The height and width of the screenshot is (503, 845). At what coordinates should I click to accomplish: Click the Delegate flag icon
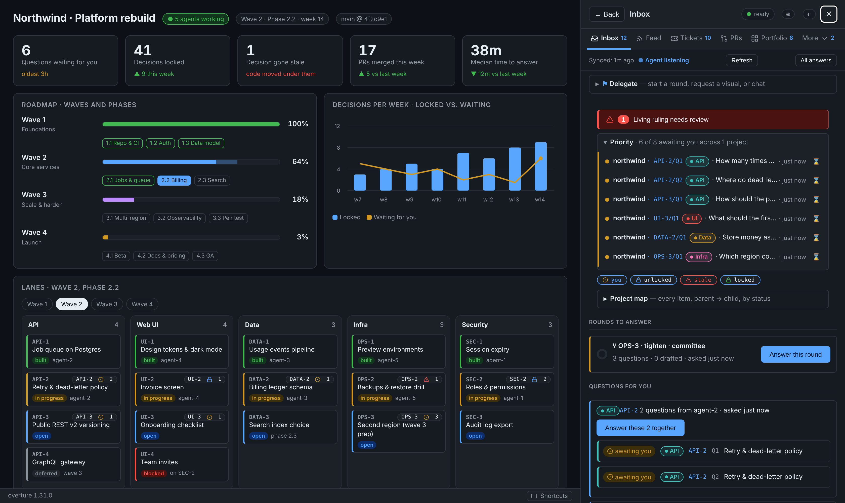point(605,84)
